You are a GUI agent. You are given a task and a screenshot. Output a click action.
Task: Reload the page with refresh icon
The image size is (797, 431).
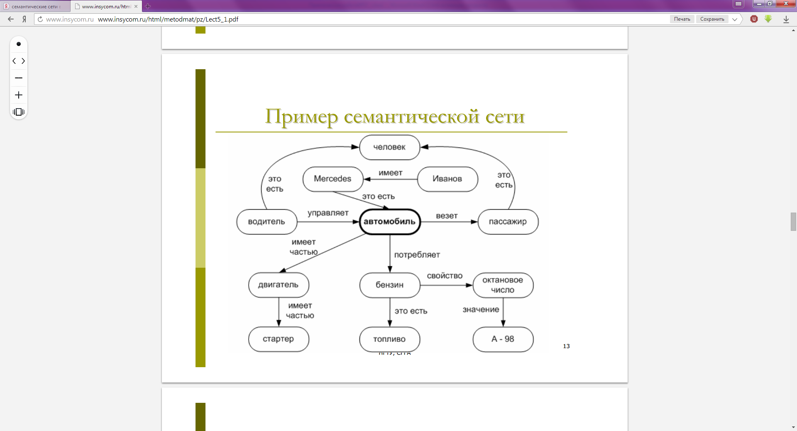(x=40, y=19)
